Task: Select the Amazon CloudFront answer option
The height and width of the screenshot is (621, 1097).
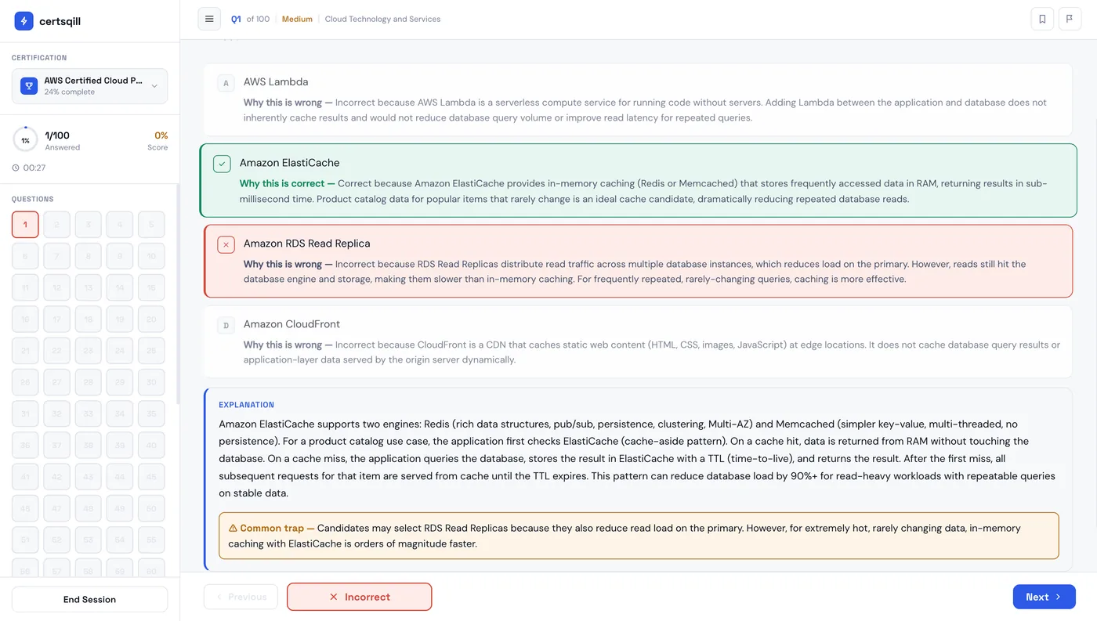Action: tap(638, 342)
